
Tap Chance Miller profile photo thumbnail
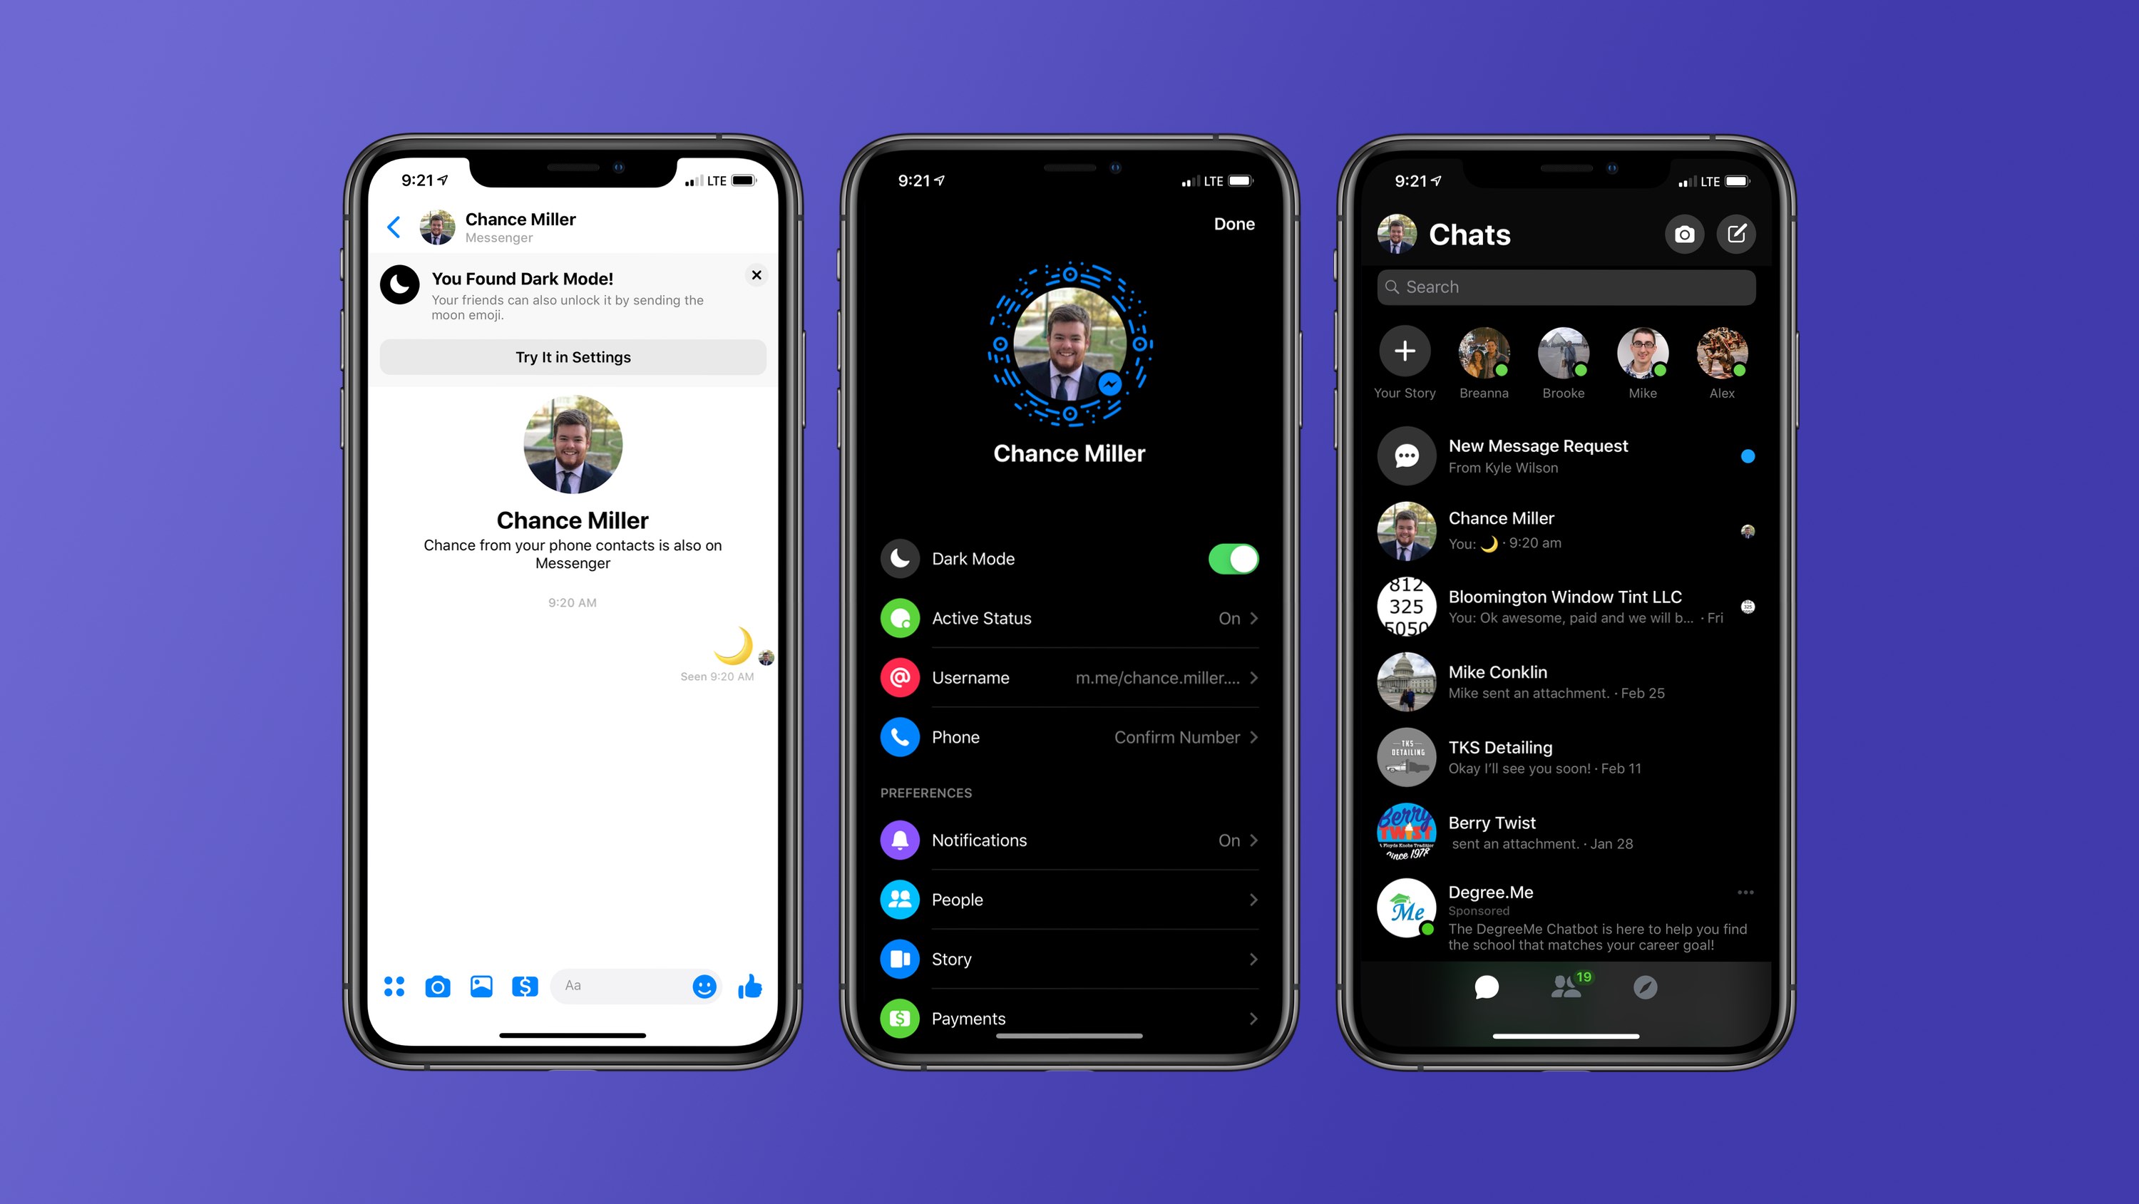click(1405, 530)
